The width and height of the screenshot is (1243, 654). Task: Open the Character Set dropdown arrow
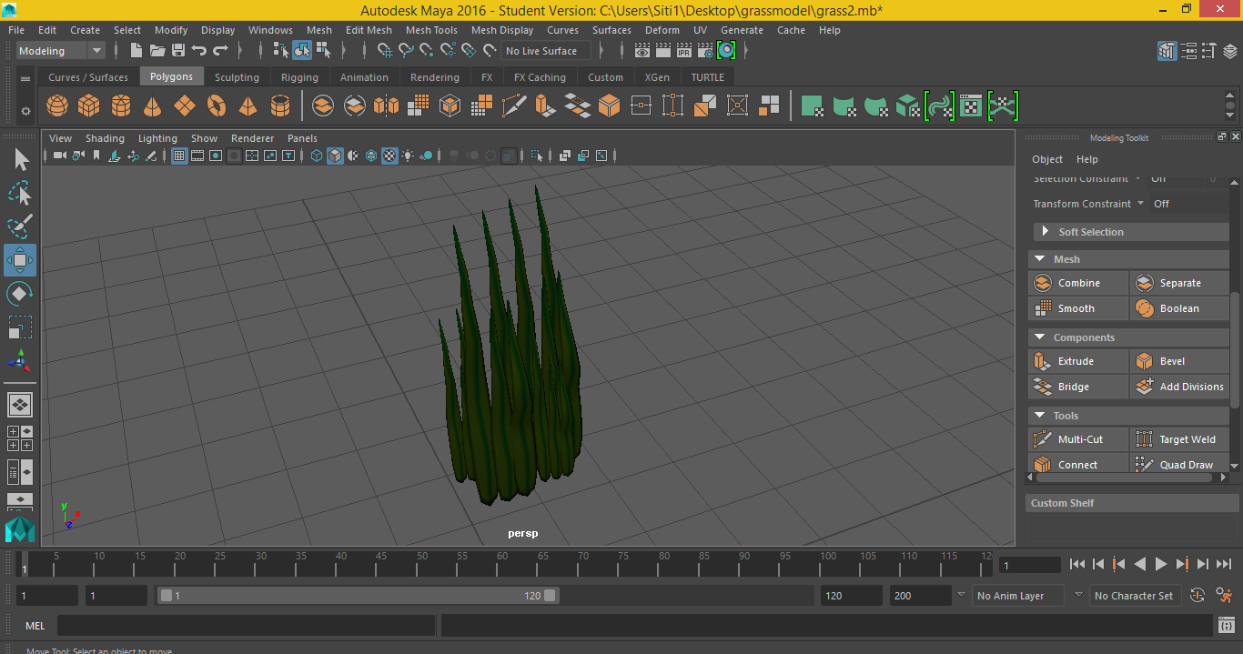click(1078, 595)
